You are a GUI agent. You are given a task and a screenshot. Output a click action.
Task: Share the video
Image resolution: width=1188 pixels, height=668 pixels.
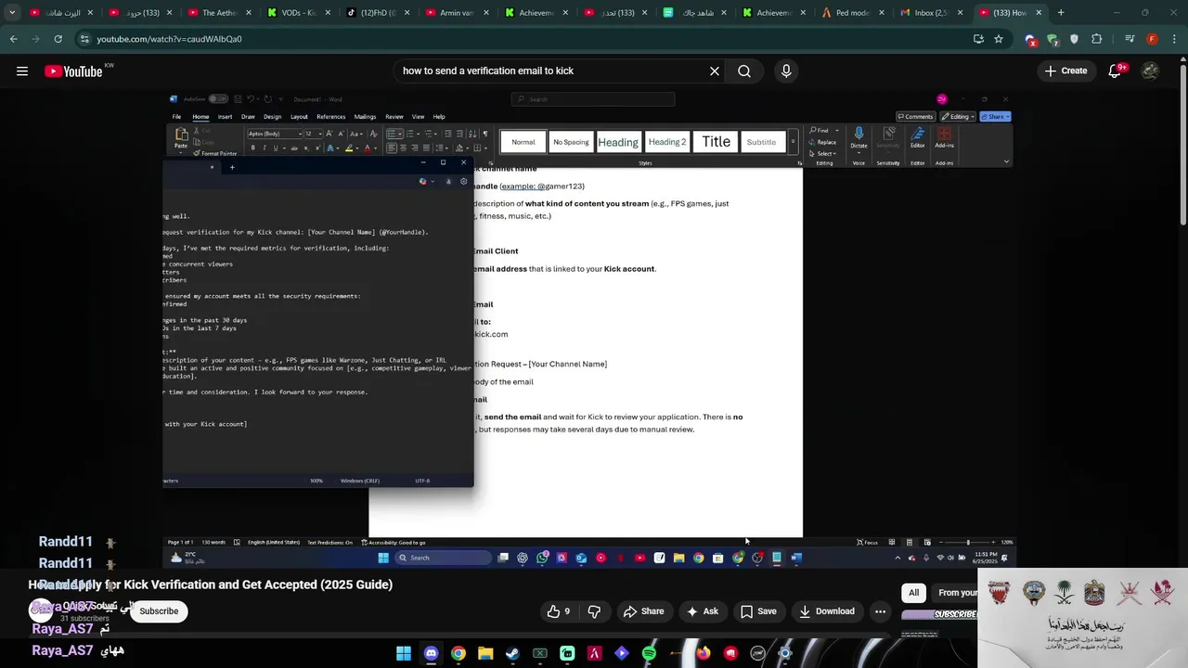tap(643, 611)
